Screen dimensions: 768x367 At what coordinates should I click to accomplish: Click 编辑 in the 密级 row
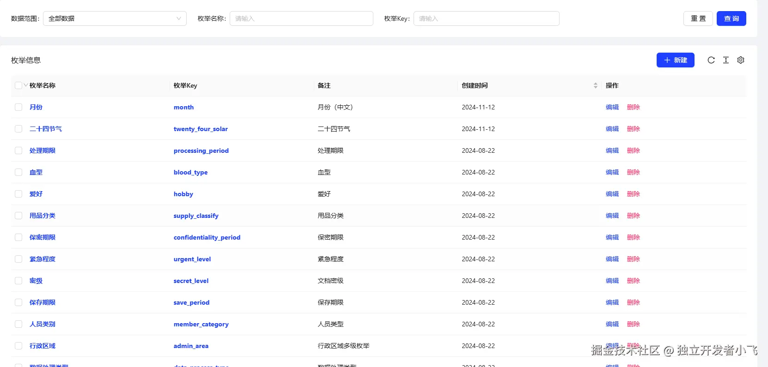click(x=612, y=281)
